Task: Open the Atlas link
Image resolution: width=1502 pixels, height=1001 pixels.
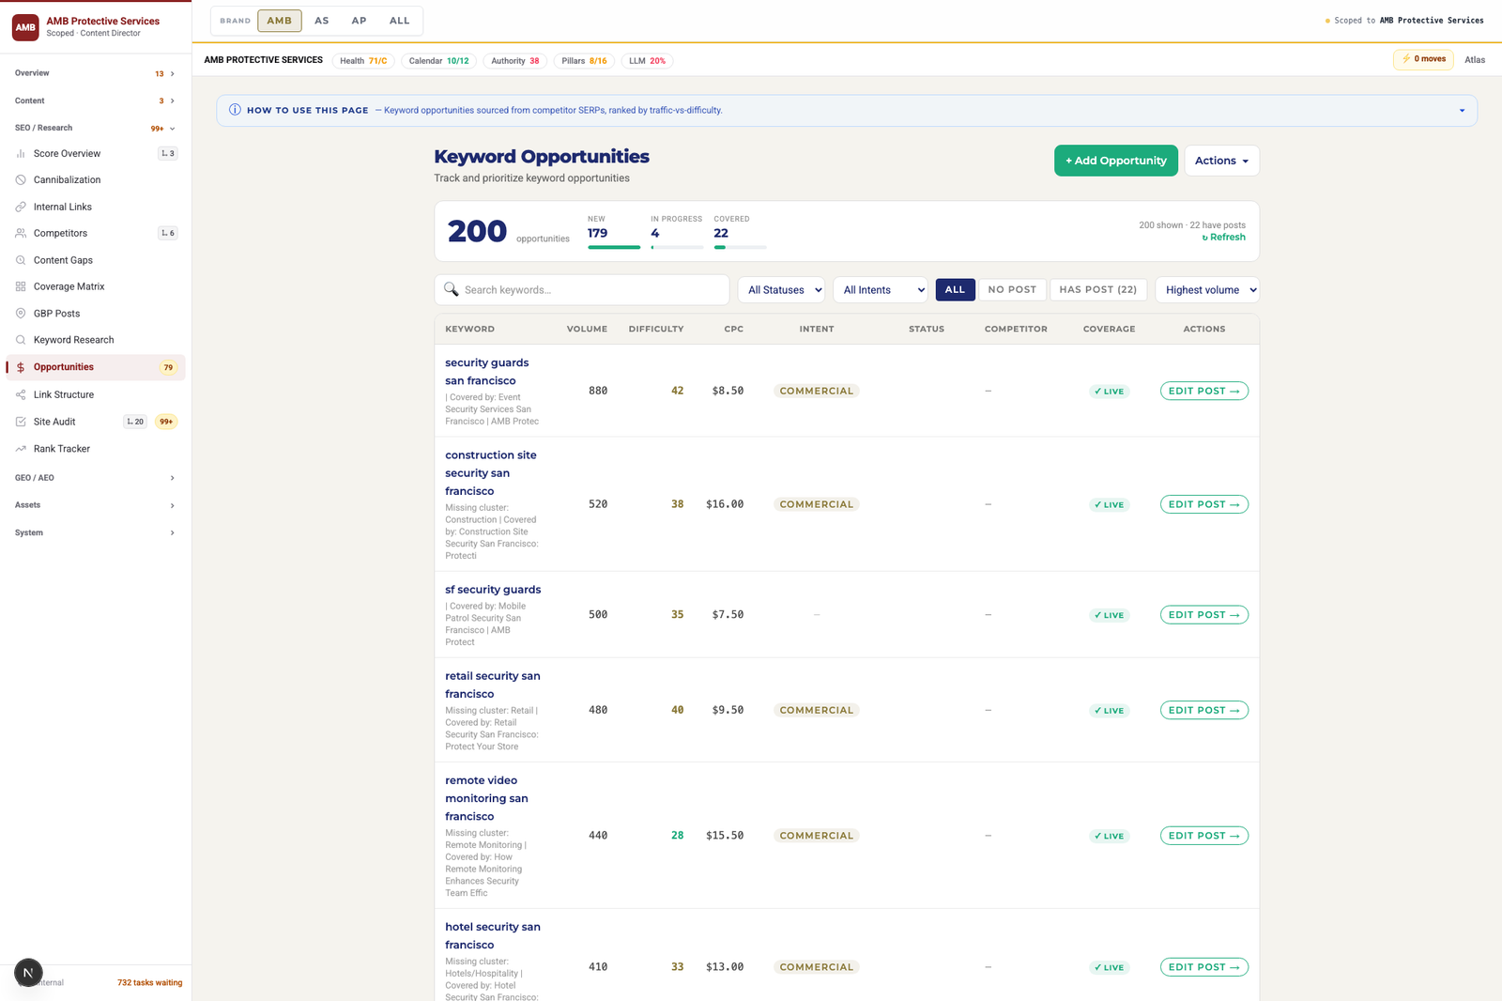Action: 1475,59
